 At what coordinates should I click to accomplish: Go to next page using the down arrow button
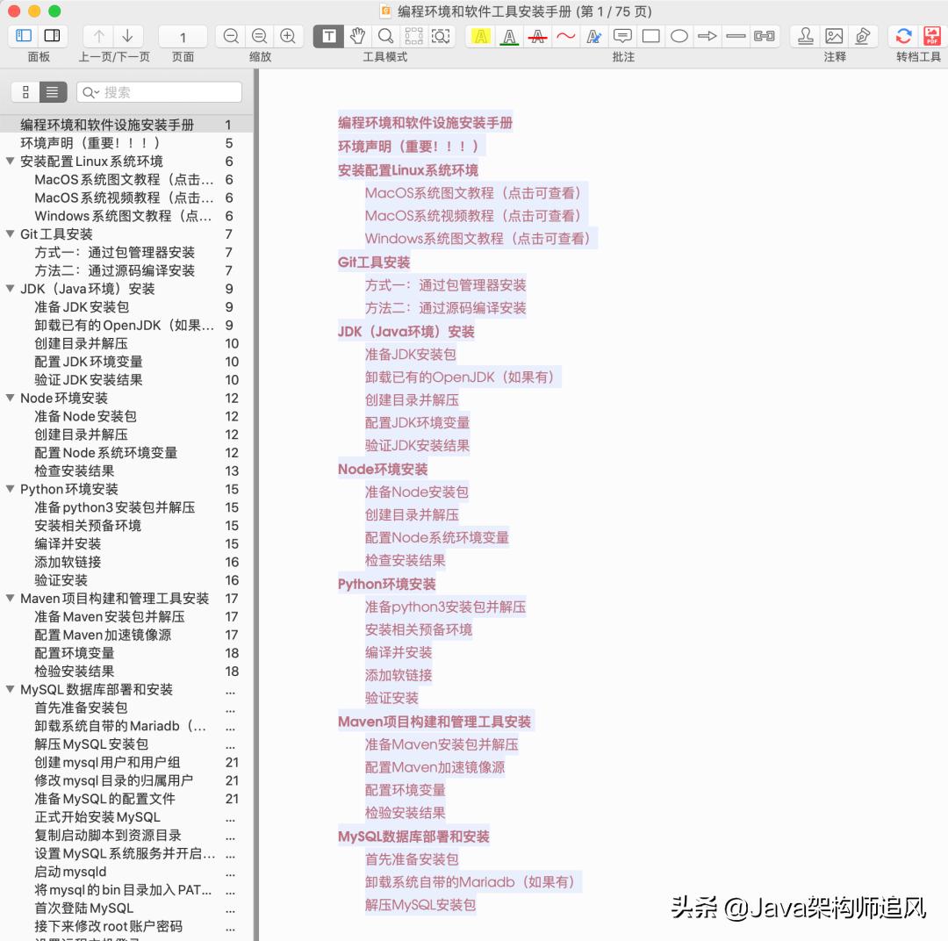tap(126, 36)
